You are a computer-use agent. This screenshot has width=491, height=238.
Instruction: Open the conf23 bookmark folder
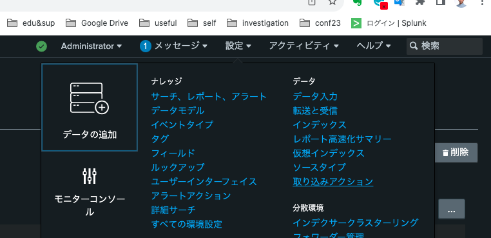320,23
